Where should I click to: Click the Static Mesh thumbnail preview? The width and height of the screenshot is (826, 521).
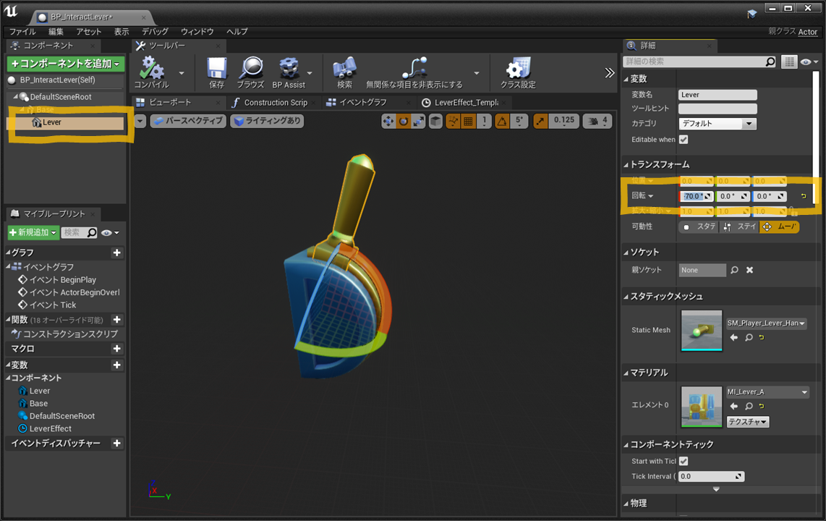[702, 330]
